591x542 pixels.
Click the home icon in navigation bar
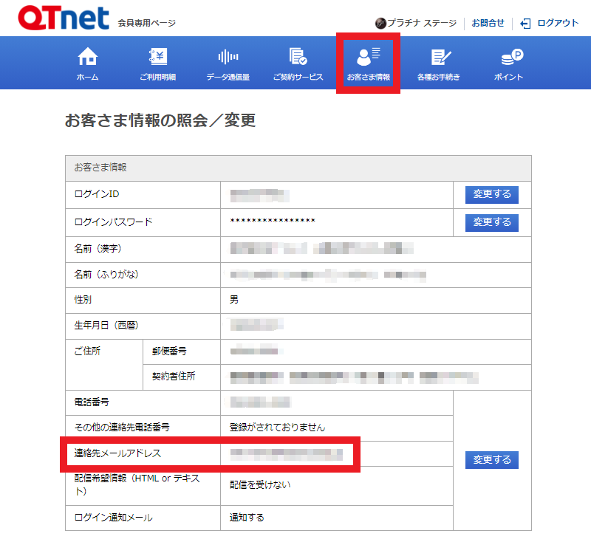[87, 57]
